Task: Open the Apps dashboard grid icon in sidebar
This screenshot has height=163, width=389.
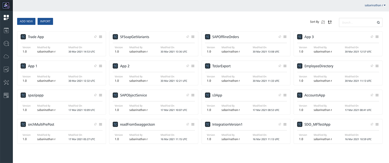Action: coord(6,17)
